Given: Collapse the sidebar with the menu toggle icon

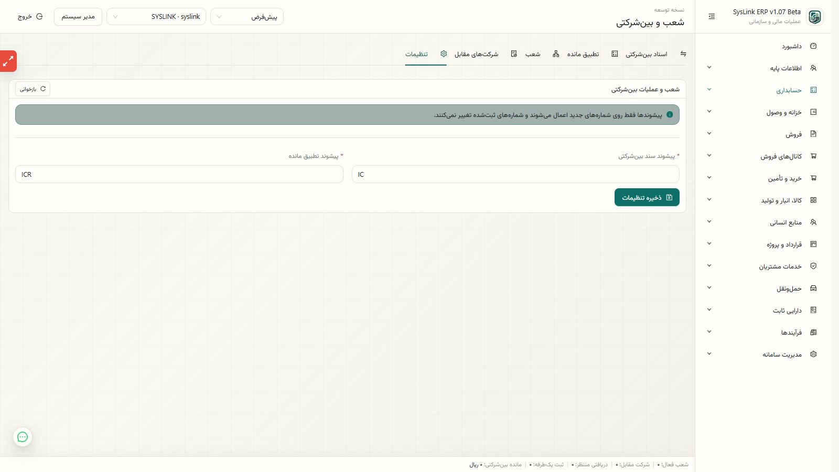Looking at the screenshot, I should pos(712,17).
